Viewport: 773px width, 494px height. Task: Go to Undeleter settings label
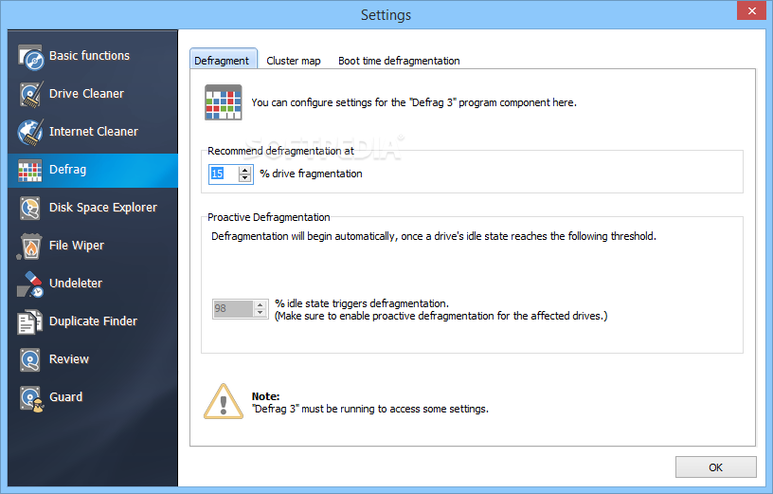tap(76, 284)
